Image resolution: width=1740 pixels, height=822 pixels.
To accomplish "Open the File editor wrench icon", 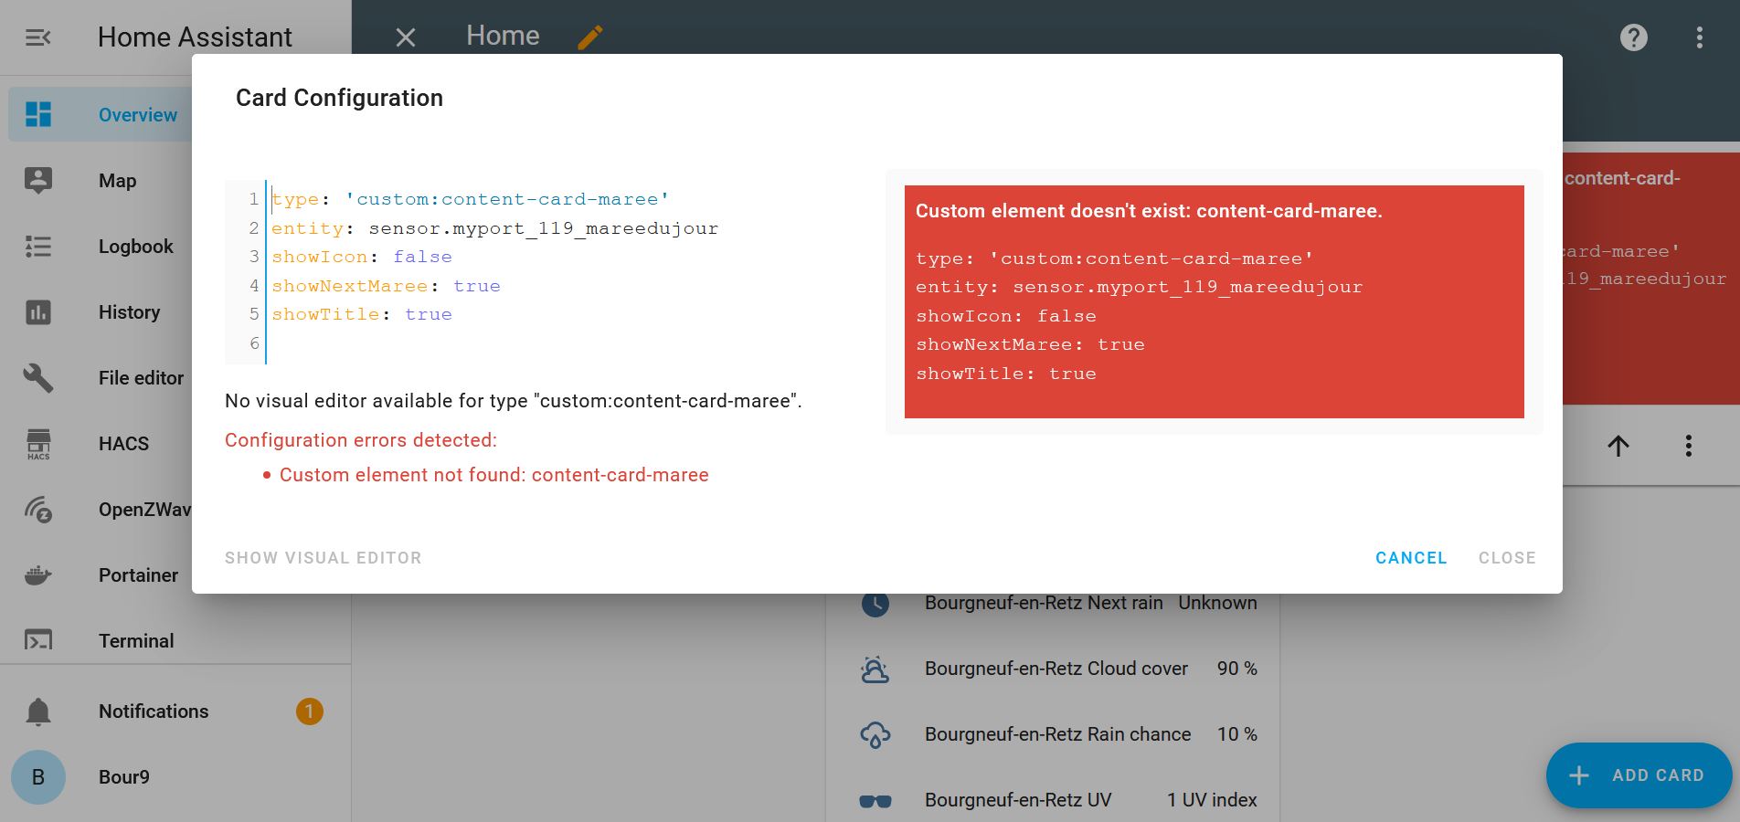I will 38,378.
